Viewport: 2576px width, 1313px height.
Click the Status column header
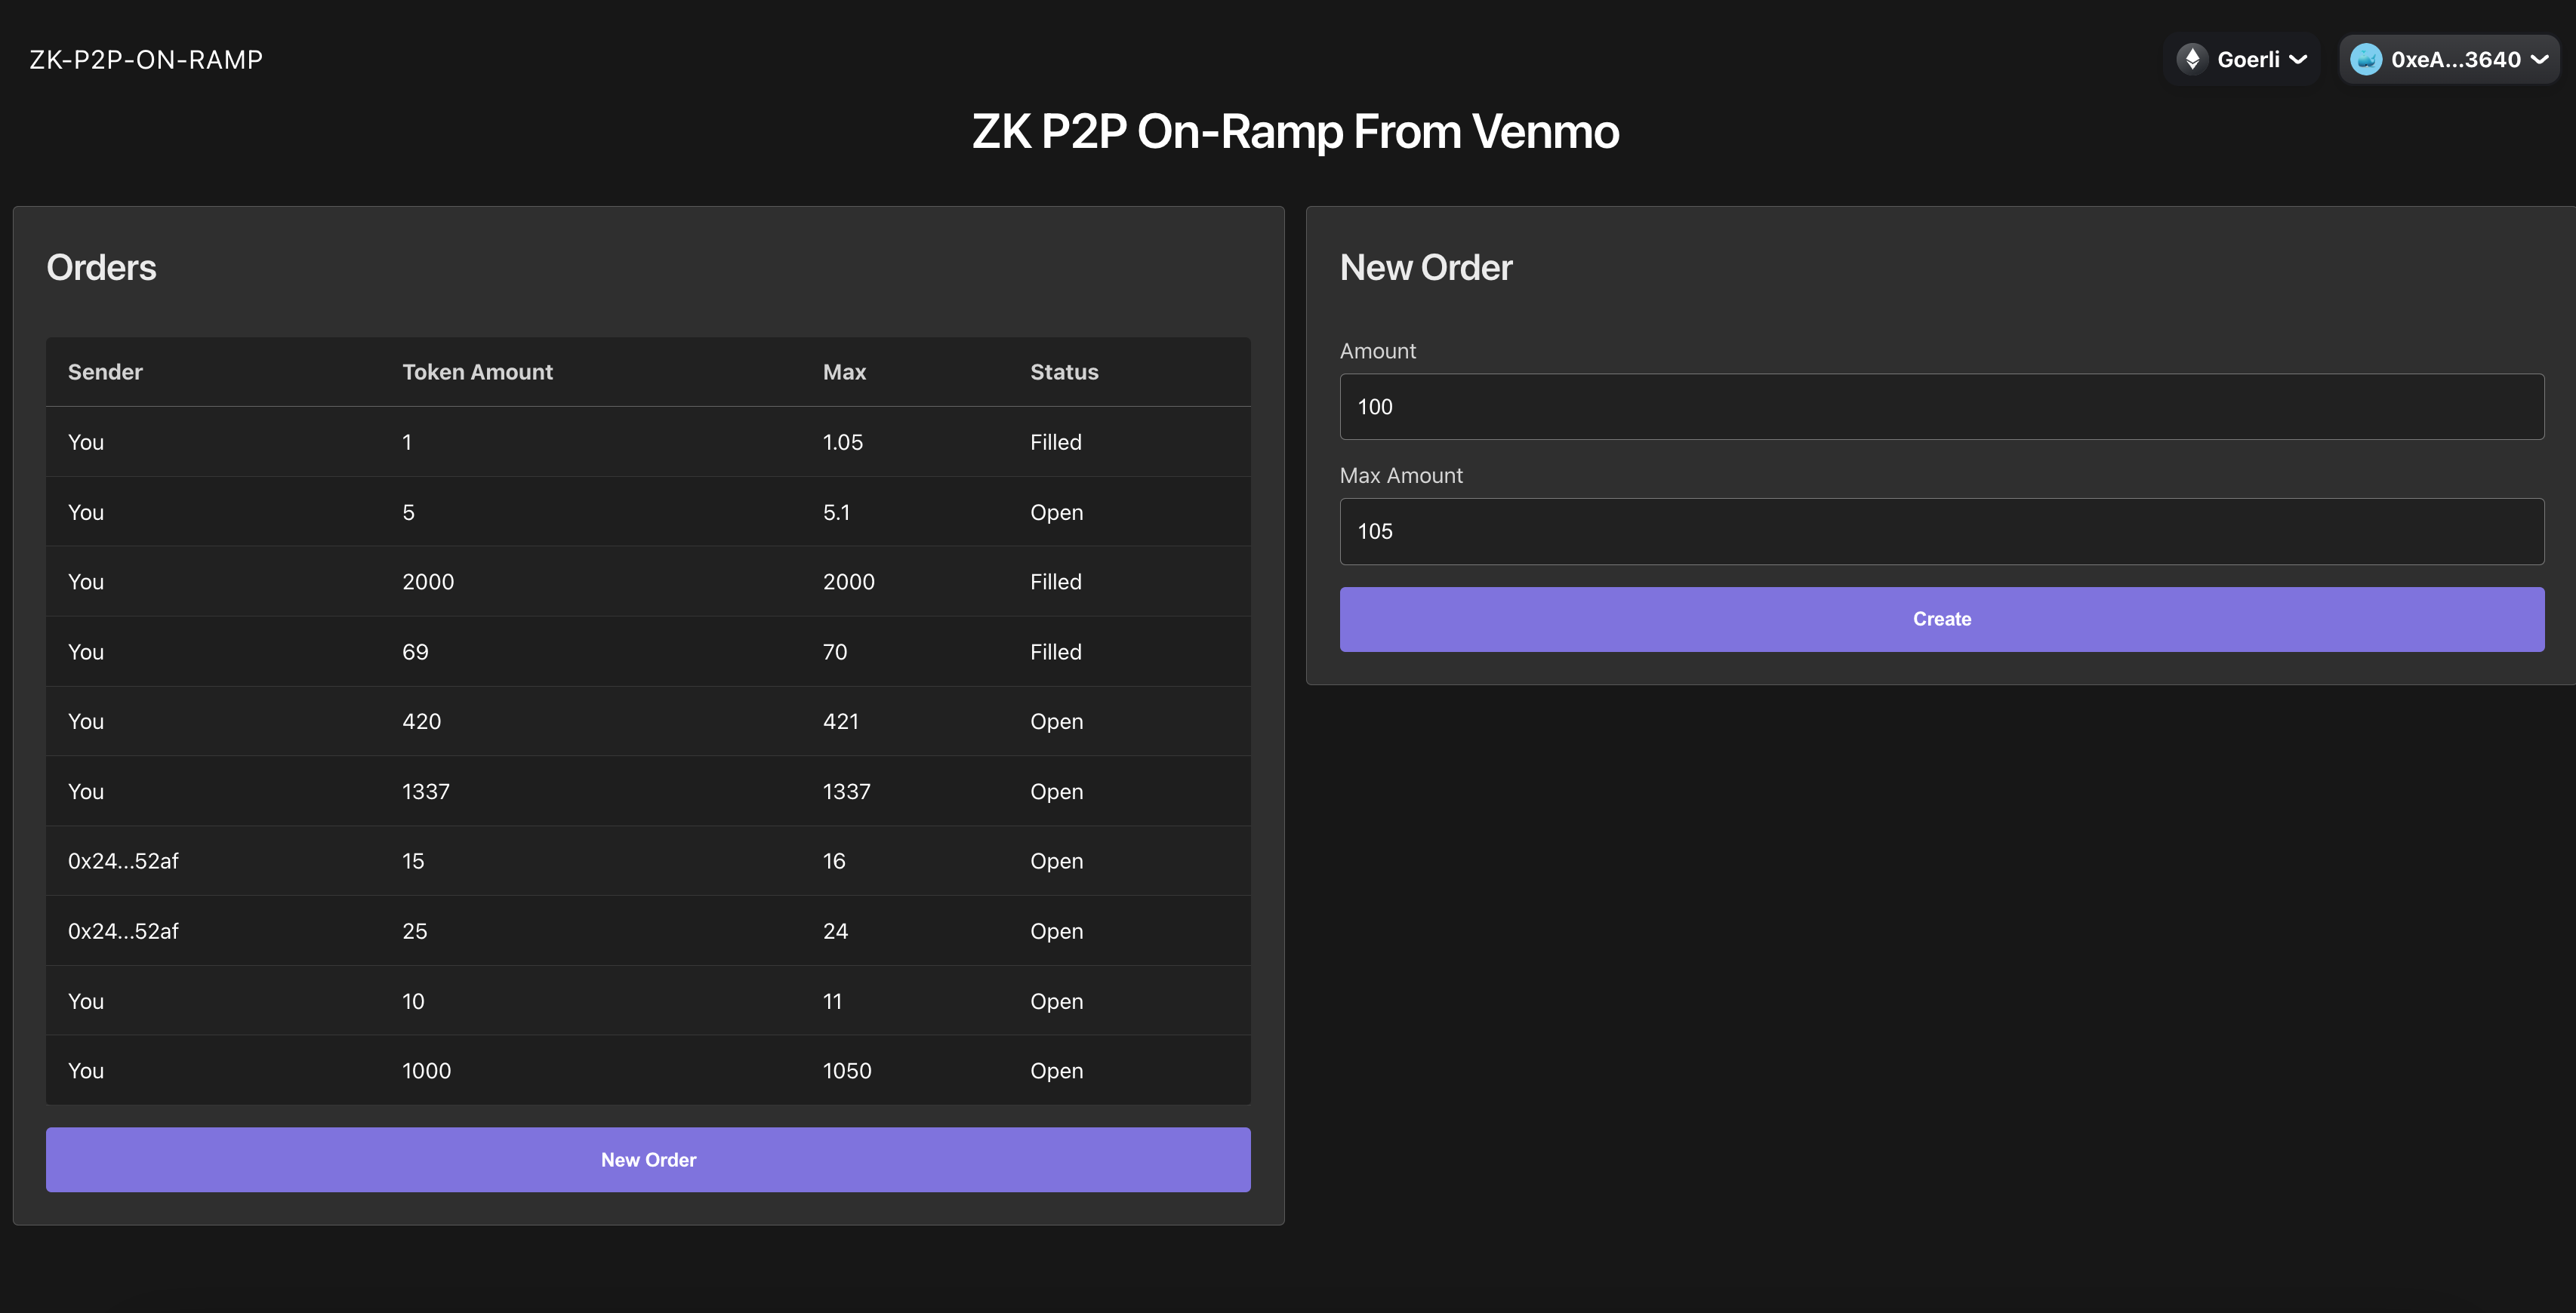(x=1063, y=371)
